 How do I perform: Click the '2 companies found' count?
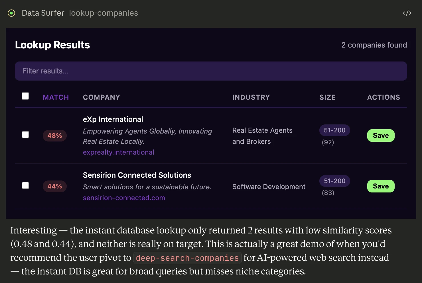[x=374, y=45]
